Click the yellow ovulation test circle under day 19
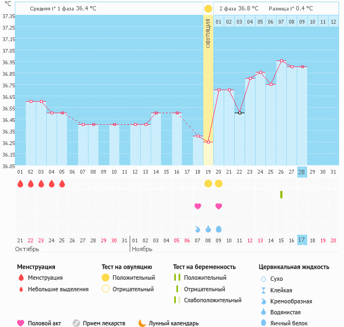344x327 pixels. [x=208, y=184]
